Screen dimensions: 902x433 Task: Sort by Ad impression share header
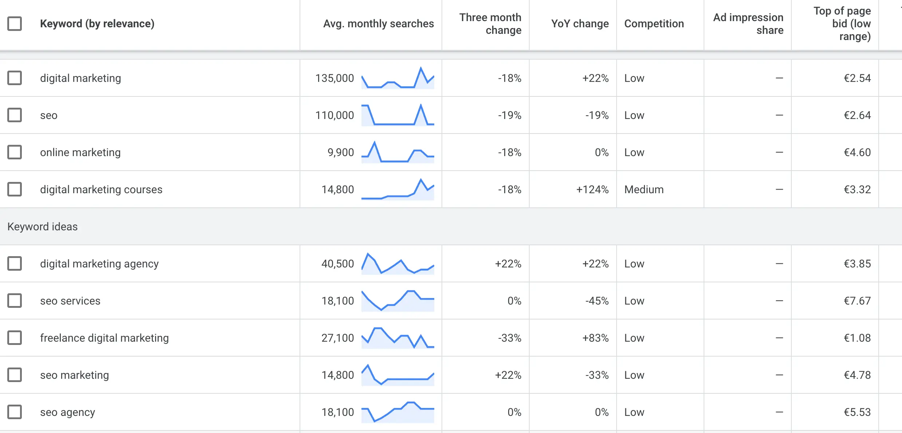pos(748,24)
